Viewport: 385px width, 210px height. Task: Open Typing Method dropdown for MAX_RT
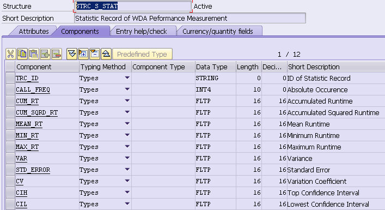point(127,147)
